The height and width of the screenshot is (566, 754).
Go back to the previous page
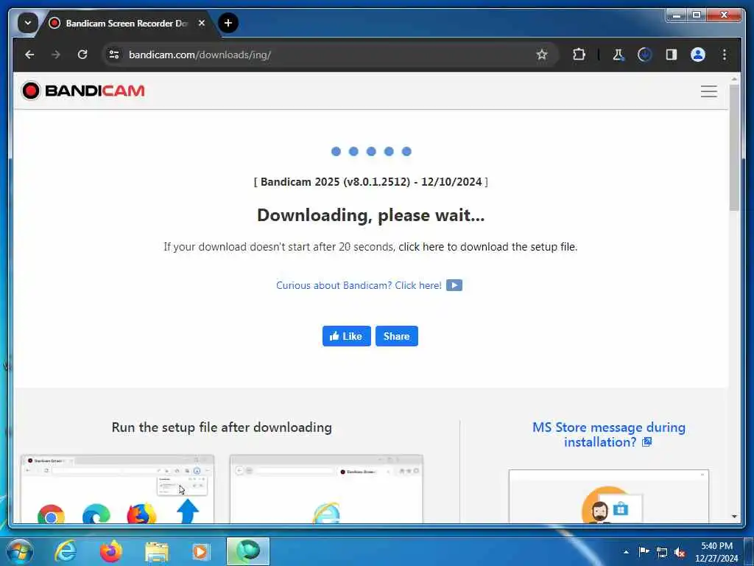pos(29,55)
